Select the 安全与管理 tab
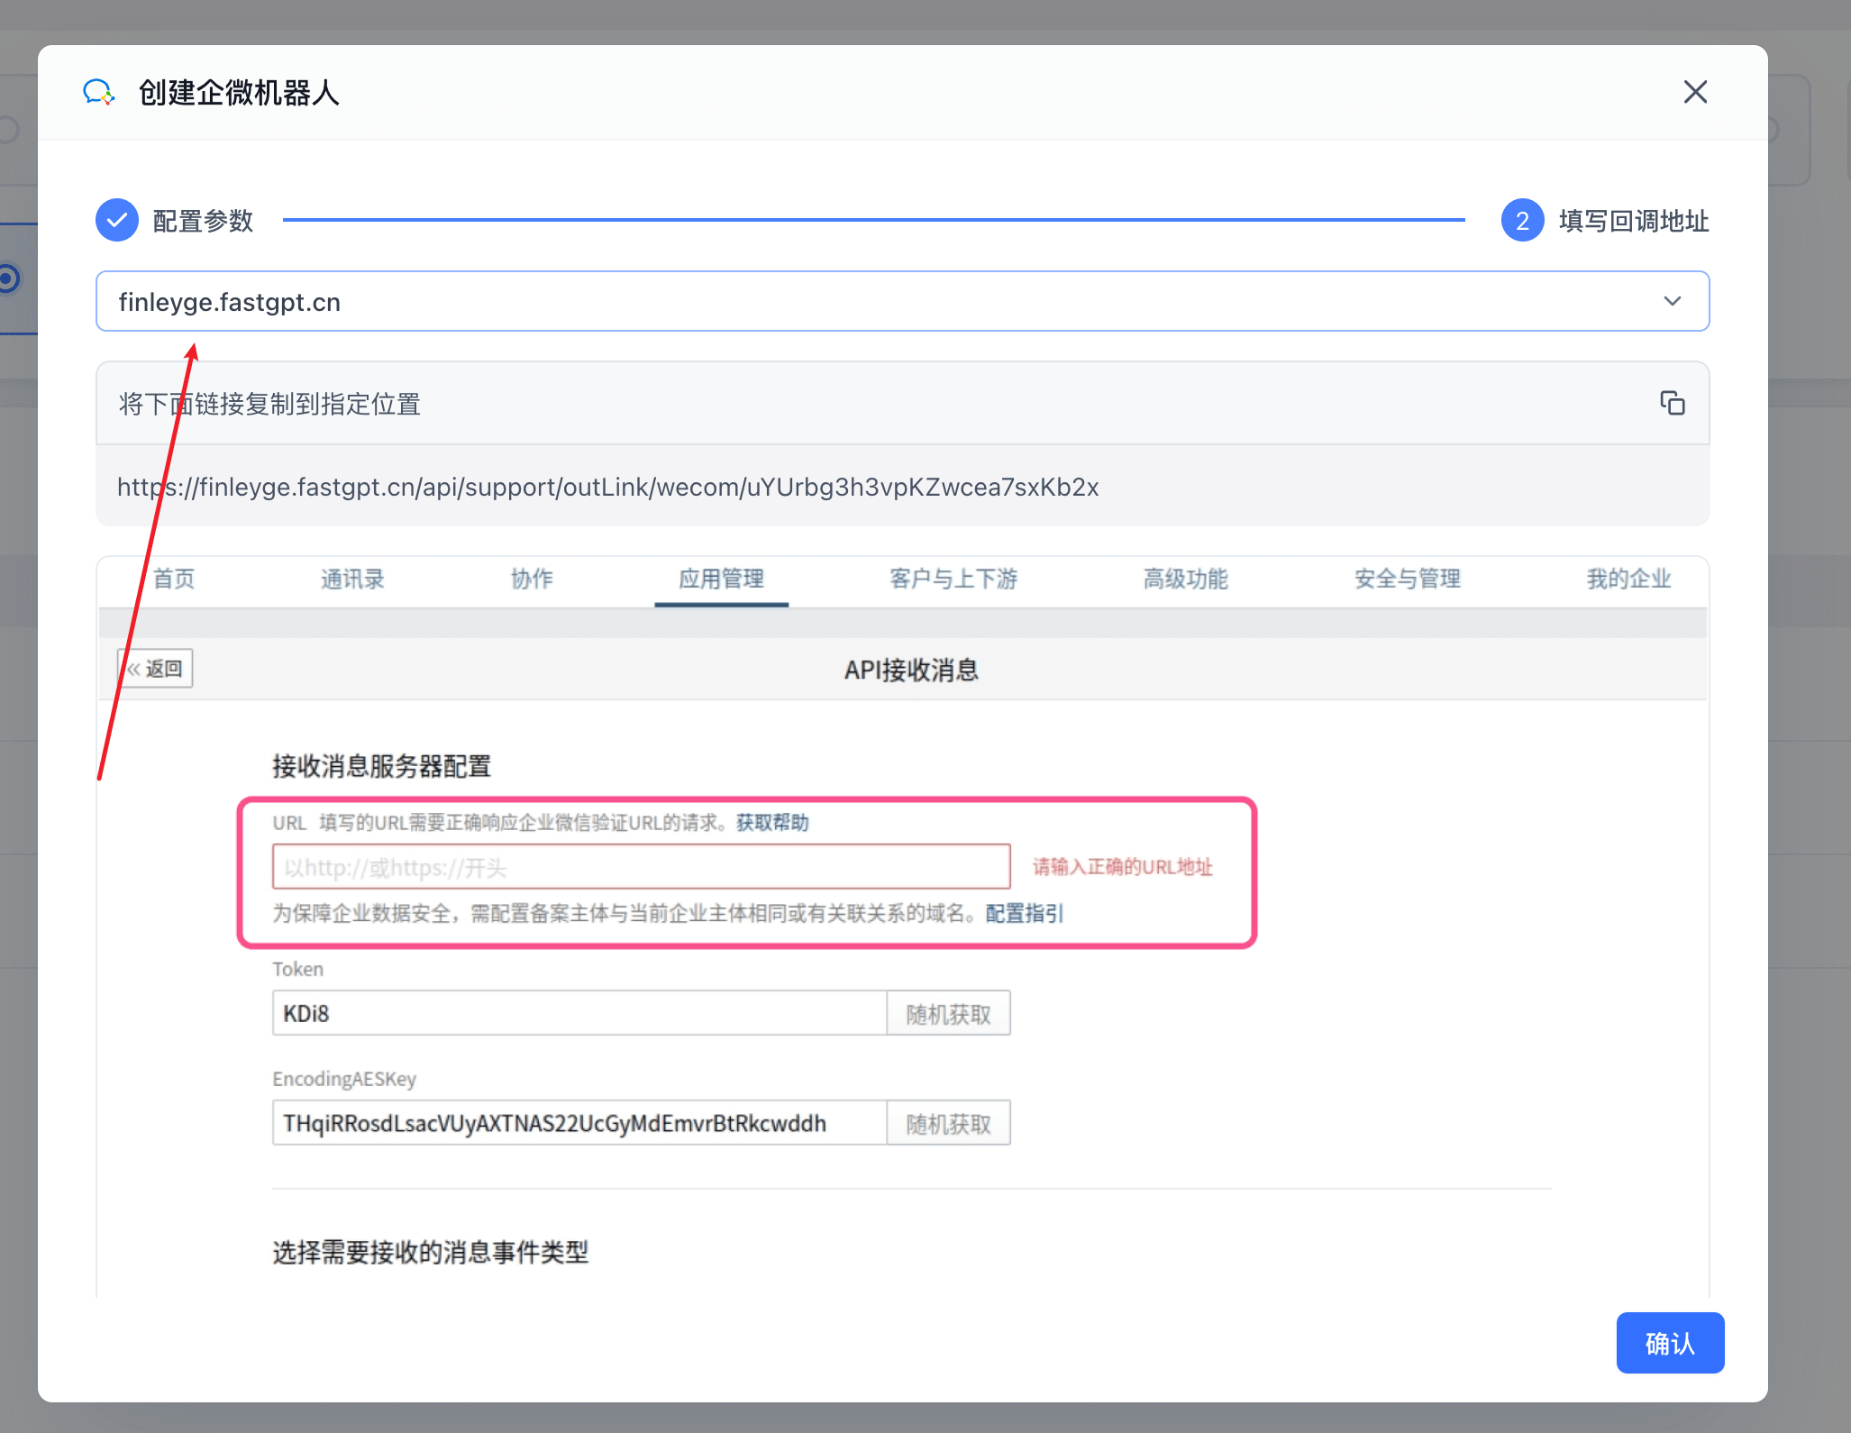Viewport: 1851px width, 1433px height. [1406, 580]
